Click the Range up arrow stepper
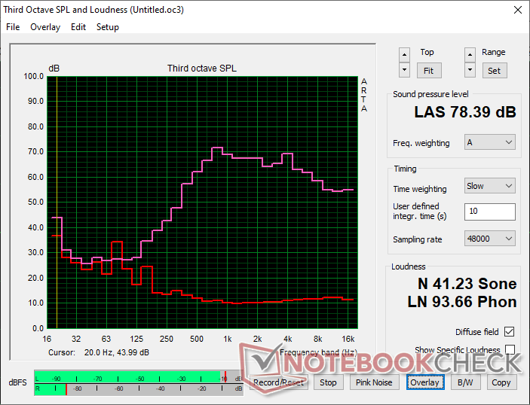This screenshot has height=405, width=530. point(470,55)
